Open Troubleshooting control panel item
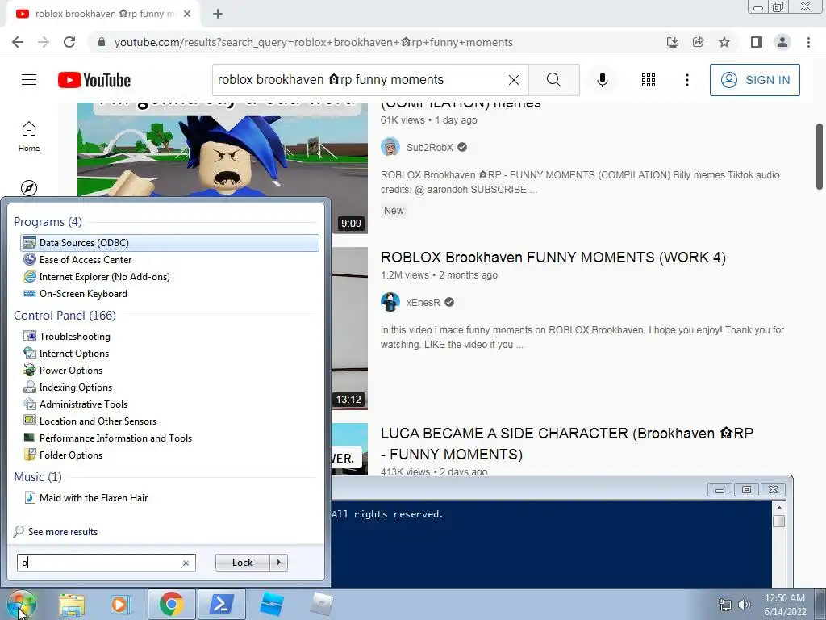Screen dimensions: 826x620 [169, 337]
